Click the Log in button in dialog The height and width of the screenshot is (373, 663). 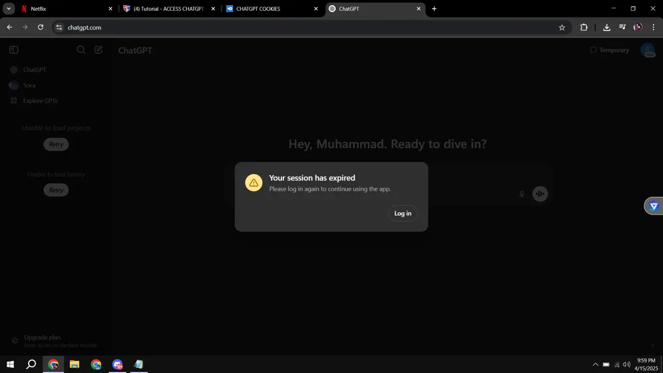point(402,213)
